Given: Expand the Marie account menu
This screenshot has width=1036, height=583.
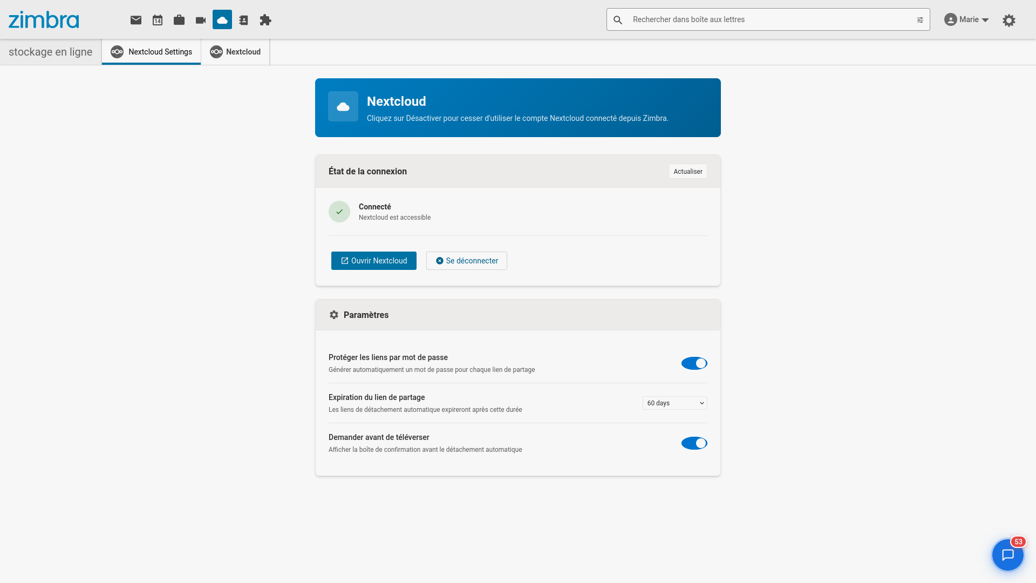Looking at the screenshot, I should [966, 19].
